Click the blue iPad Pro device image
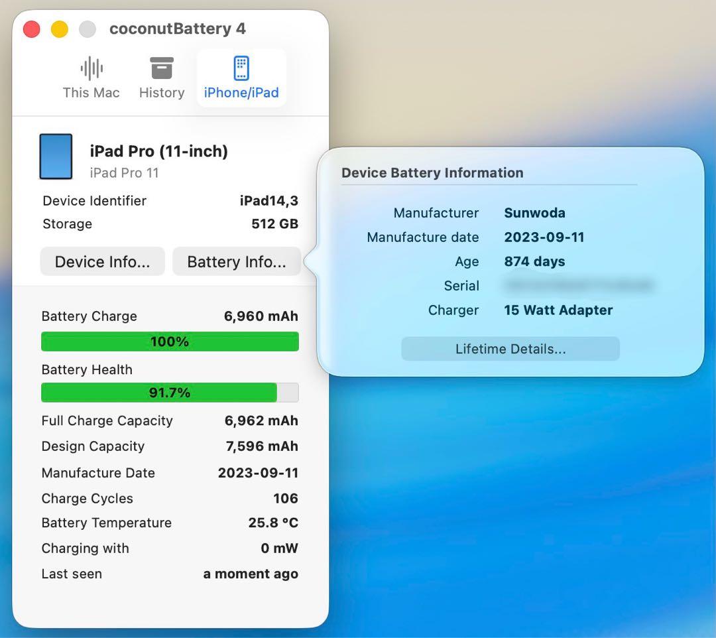This screenshot has width=716, height=638. tap(56, 157)
